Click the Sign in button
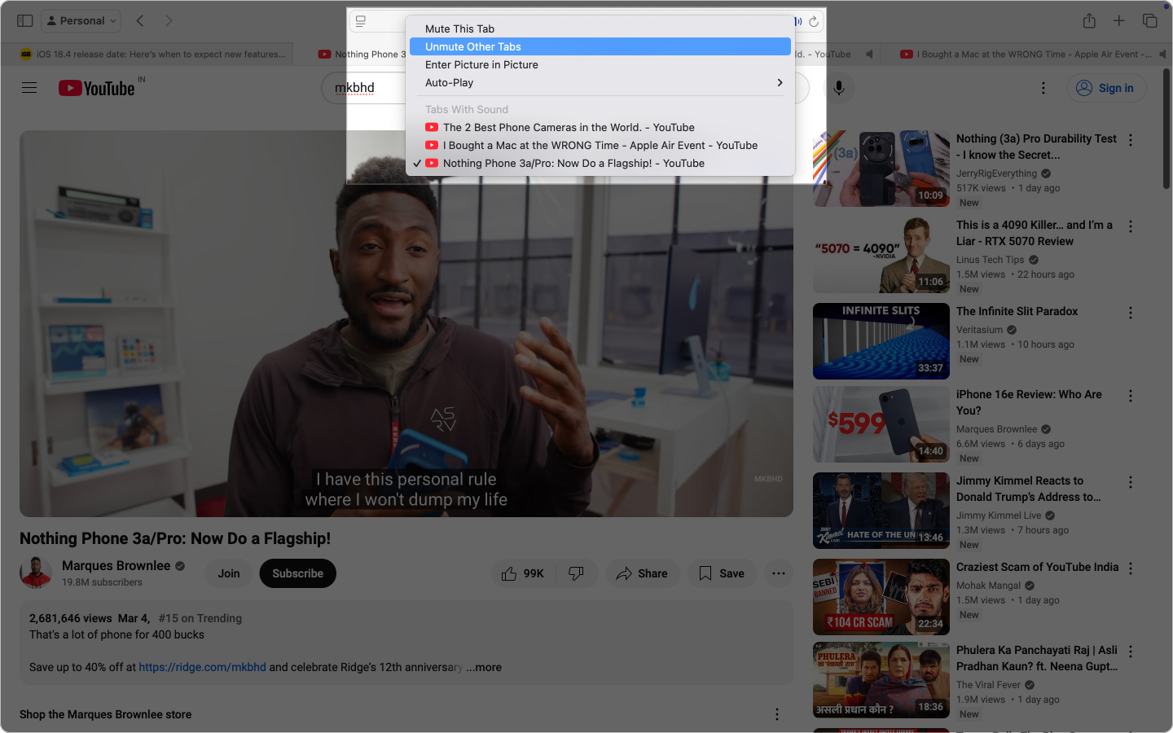This screenshot has width=1173, height=733. [1106, 88]
